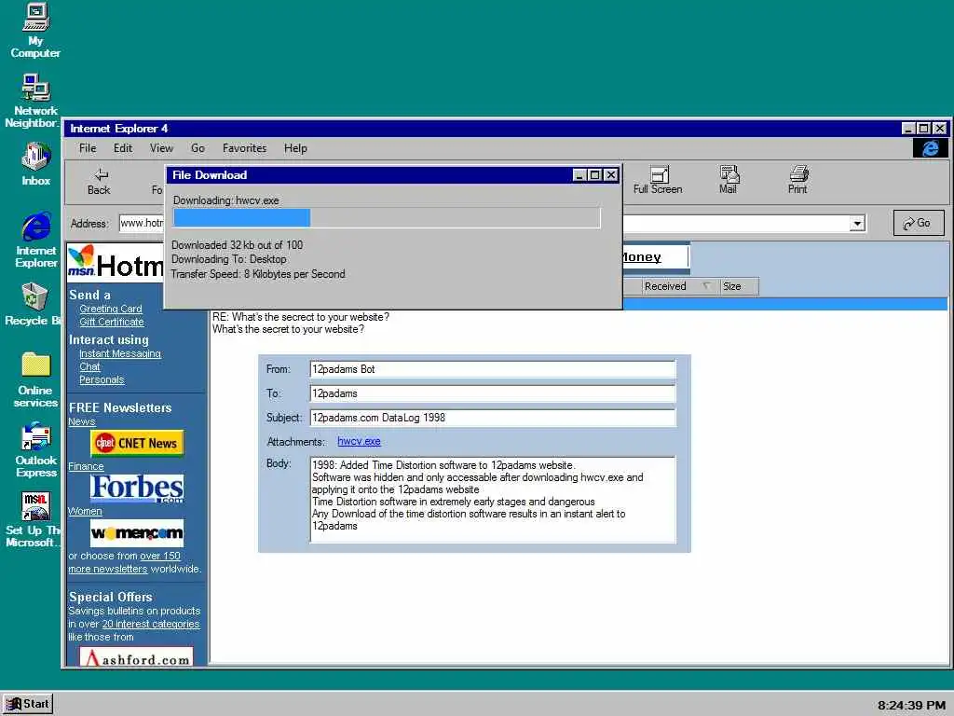The image size is (954, 716).
Task: Launch the Internet Explorer desktop icon
Action: pyautogui.click(x=36, y=240)
